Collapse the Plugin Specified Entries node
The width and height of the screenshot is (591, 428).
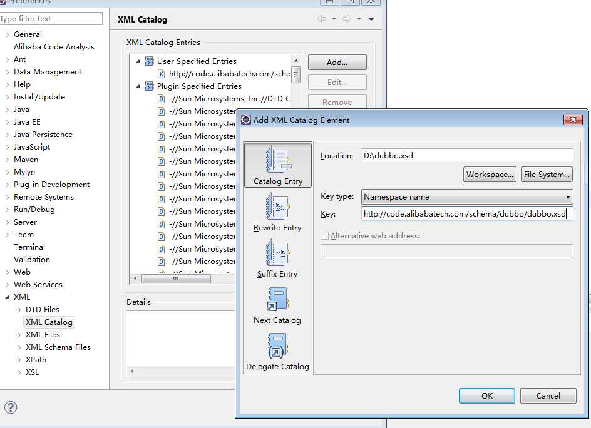[x=138, y=86]
